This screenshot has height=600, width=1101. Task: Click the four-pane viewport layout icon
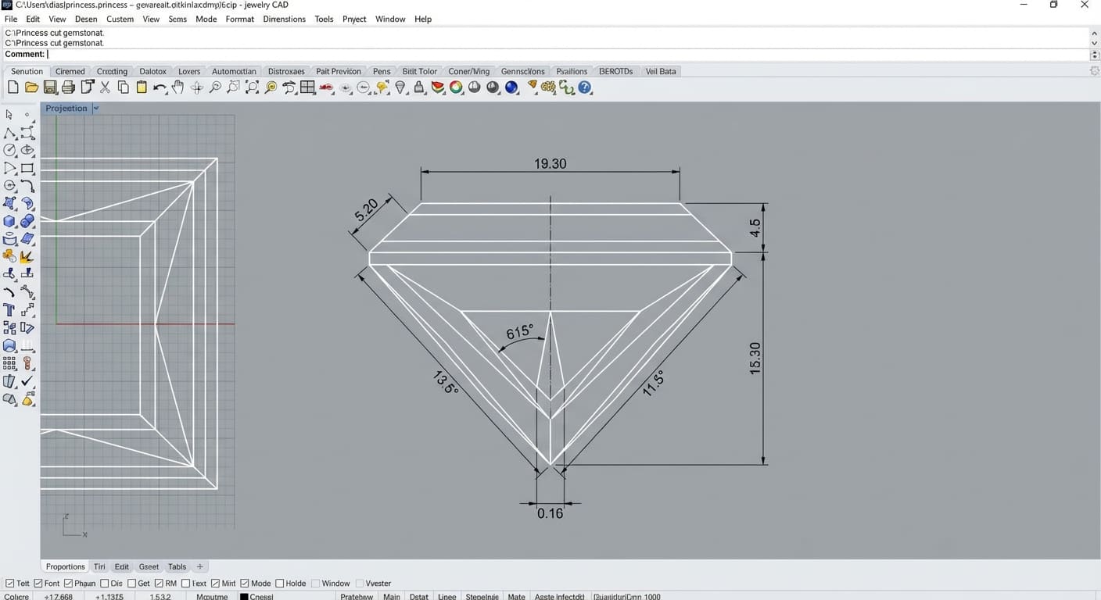(307, 87)
